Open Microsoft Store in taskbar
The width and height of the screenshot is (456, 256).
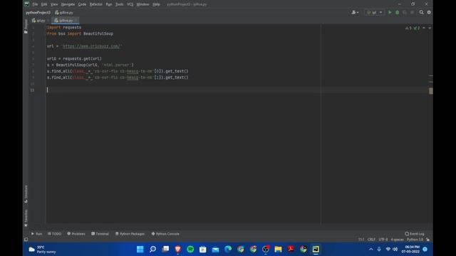pyautogui.click(x=203, y=250)
